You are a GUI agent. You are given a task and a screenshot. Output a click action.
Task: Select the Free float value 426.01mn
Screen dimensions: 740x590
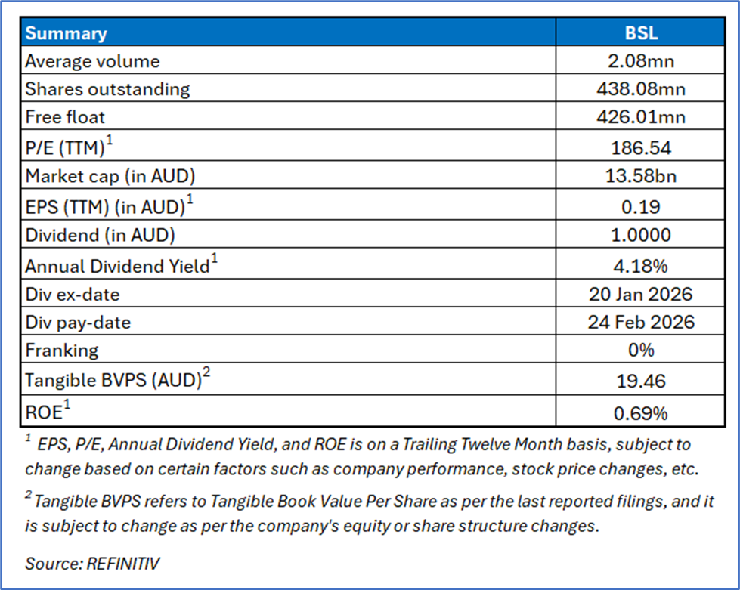click(x=641, y=117)
